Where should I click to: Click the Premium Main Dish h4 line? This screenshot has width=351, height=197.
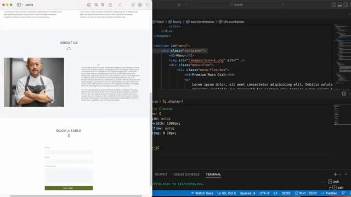click(x=210, y=75)
